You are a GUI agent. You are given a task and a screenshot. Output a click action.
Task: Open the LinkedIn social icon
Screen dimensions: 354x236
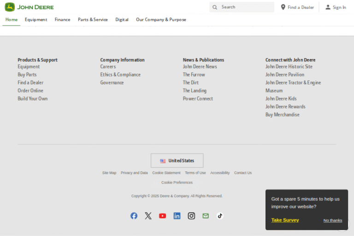[x=177, y=216]
